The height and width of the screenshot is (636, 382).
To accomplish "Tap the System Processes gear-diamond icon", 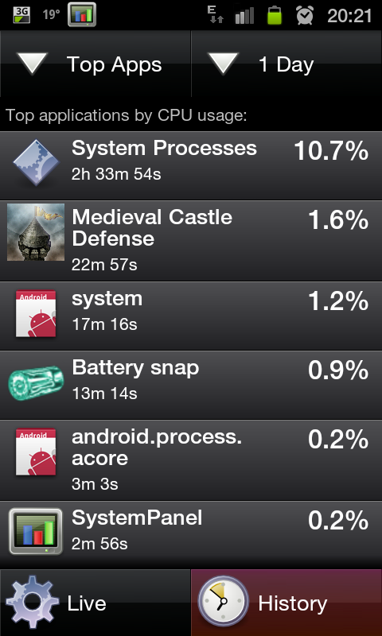I will [36, 163].
